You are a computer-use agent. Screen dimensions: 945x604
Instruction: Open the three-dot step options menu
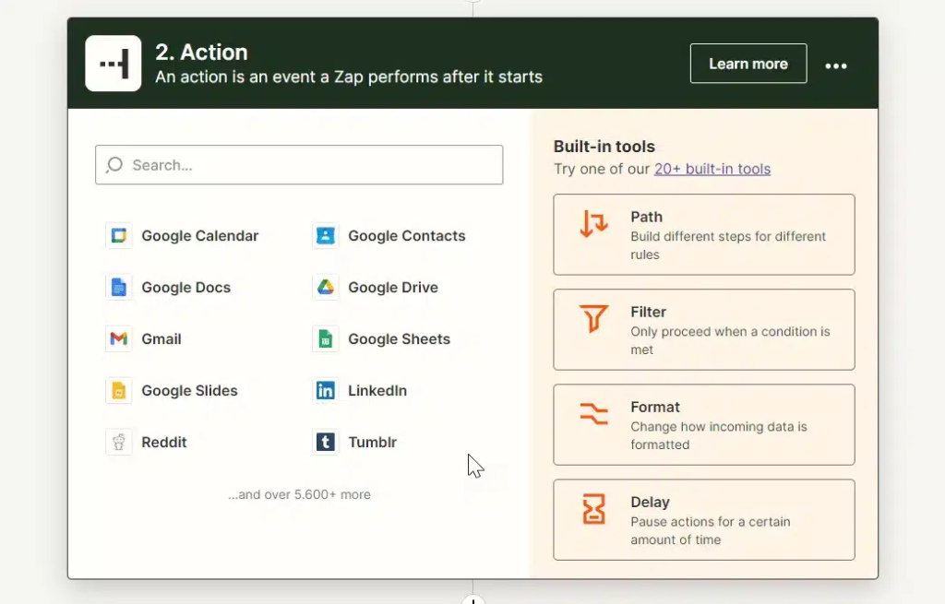[x=836, y=65]
